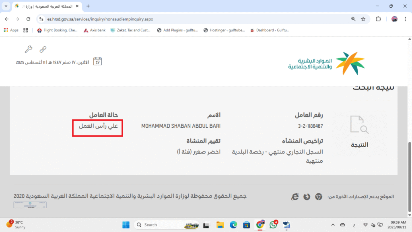Click the Firefox icon in footer
This screenshot has width=412, height=232.
tap(307, 197)
